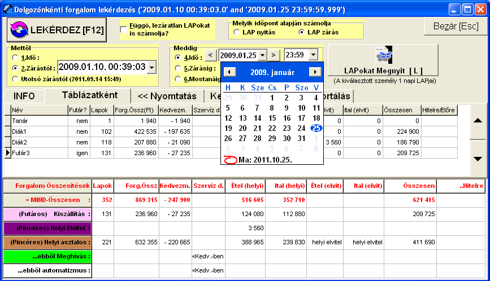This screenshot has width=490, height=281.
Task: Select the '5.Zárásig' radio button
Action: click(x=178, y=68)
